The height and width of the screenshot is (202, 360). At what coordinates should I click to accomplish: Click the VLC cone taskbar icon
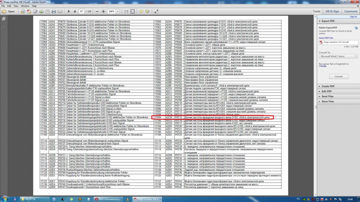[x=127, y=199]
